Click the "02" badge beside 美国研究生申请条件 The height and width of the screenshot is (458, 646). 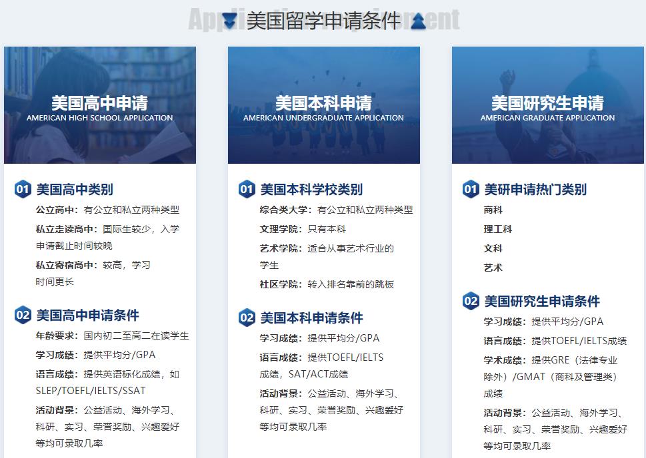471,302
